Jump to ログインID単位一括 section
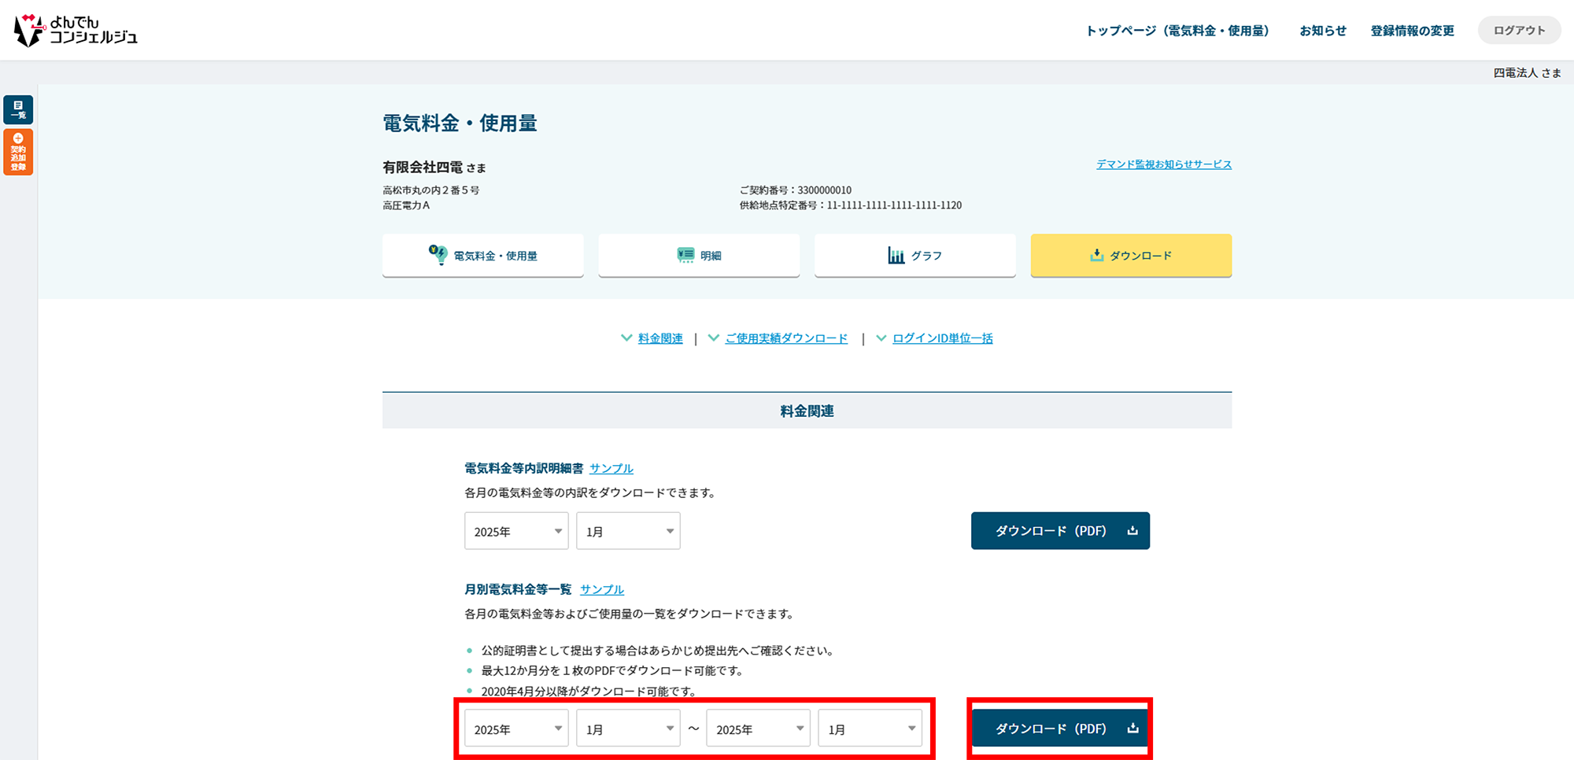Image resolution: width=1574 pixels, height=760 pixels. 942,338
